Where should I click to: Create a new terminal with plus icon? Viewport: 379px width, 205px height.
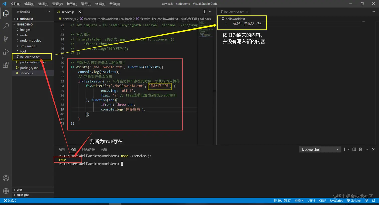(344, 149)
